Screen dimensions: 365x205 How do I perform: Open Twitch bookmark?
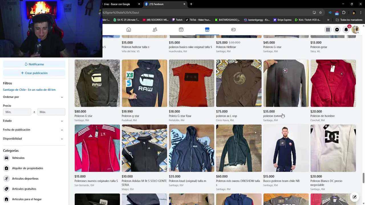pos(177,20)
